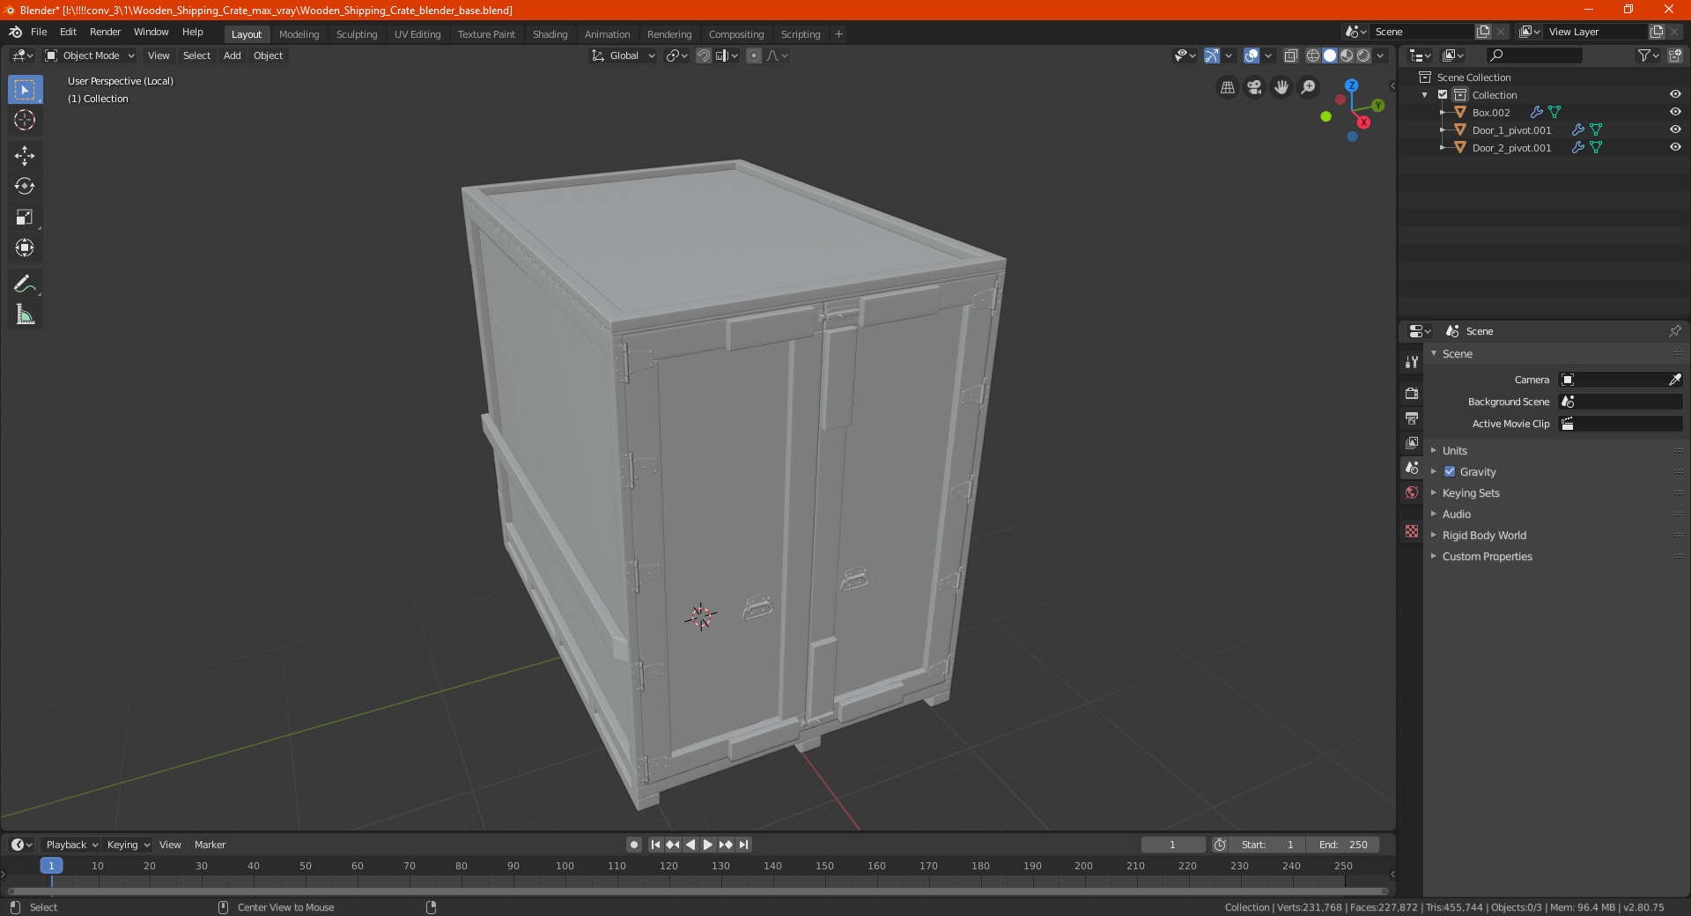
Task: Click the Blender logo menu icon
Action: pyautogui.click(x=15, y=32)
